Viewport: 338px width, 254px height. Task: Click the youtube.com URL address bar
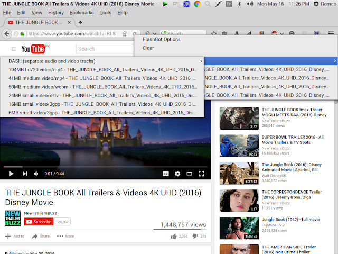[72, 34]
